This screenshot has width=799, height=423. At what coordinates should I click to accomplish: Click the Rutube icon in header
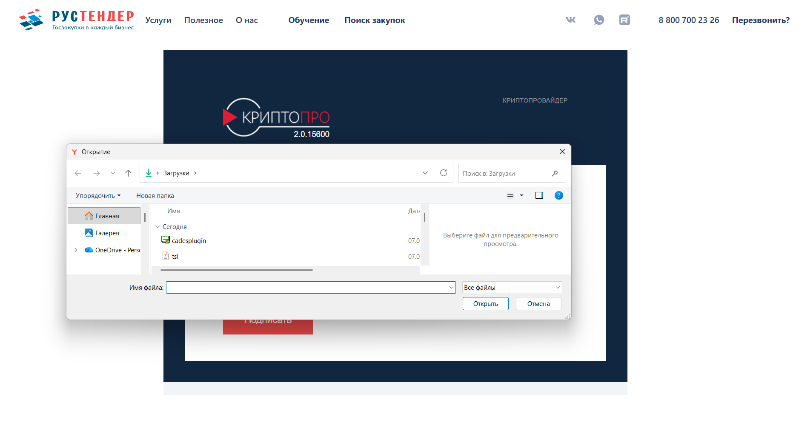624,20
